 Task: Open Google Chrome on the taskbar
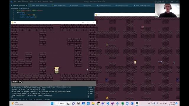98,103
